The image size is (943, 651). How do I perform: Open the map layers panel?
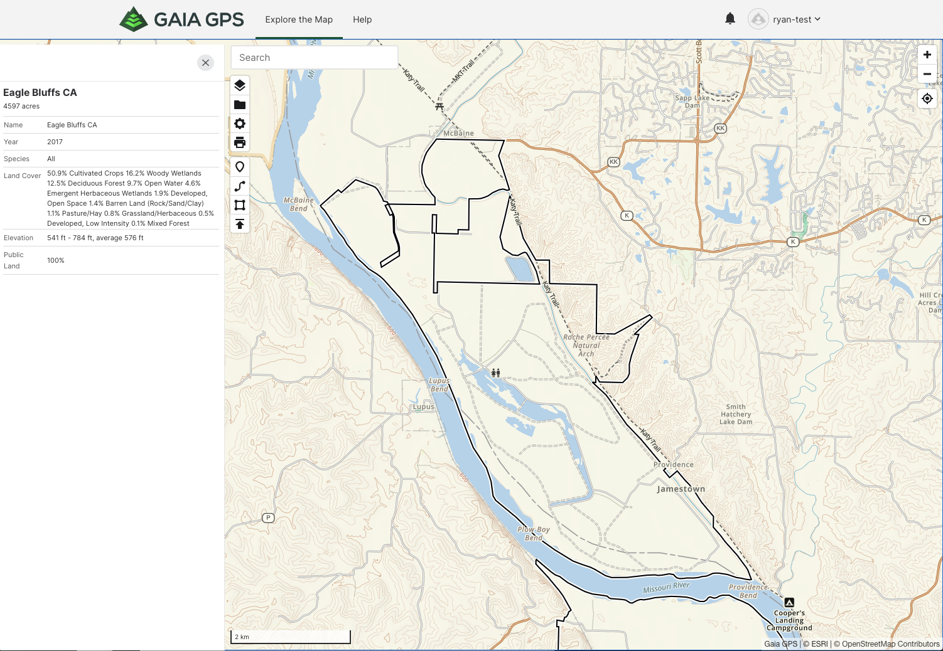(x=240, y=85)
